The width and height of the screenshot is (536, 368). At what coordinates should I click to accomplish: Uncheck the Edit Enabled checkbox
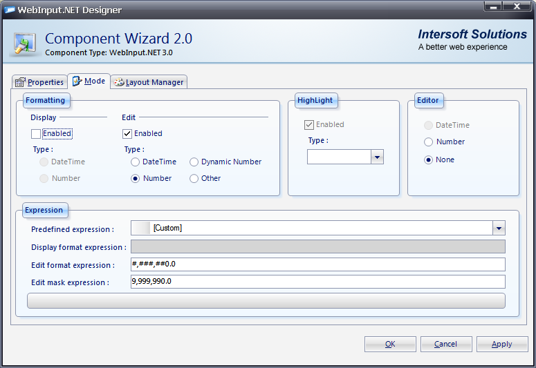pos(127,134)
